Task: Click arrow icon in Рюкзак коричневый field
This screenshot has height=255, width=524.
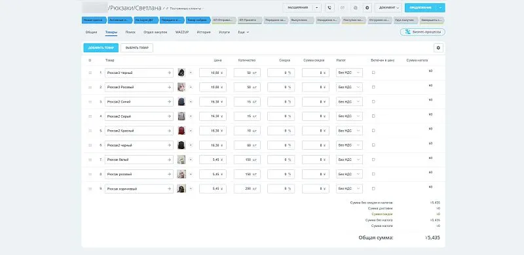Action: pyautogui.click(x=169, y=188)
